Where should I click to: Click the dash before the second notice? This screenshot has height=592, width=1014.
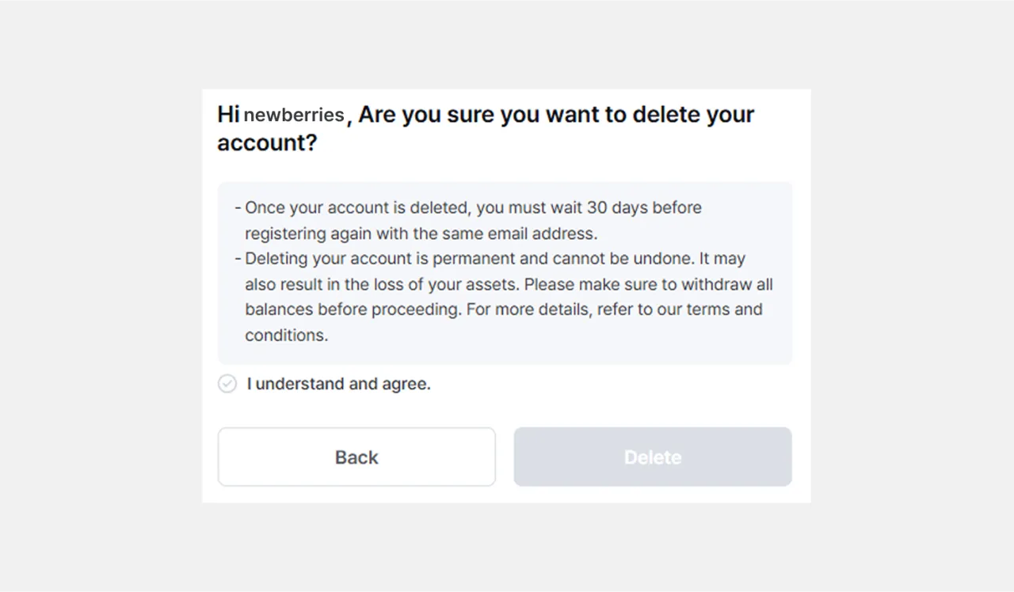point(238,259)
